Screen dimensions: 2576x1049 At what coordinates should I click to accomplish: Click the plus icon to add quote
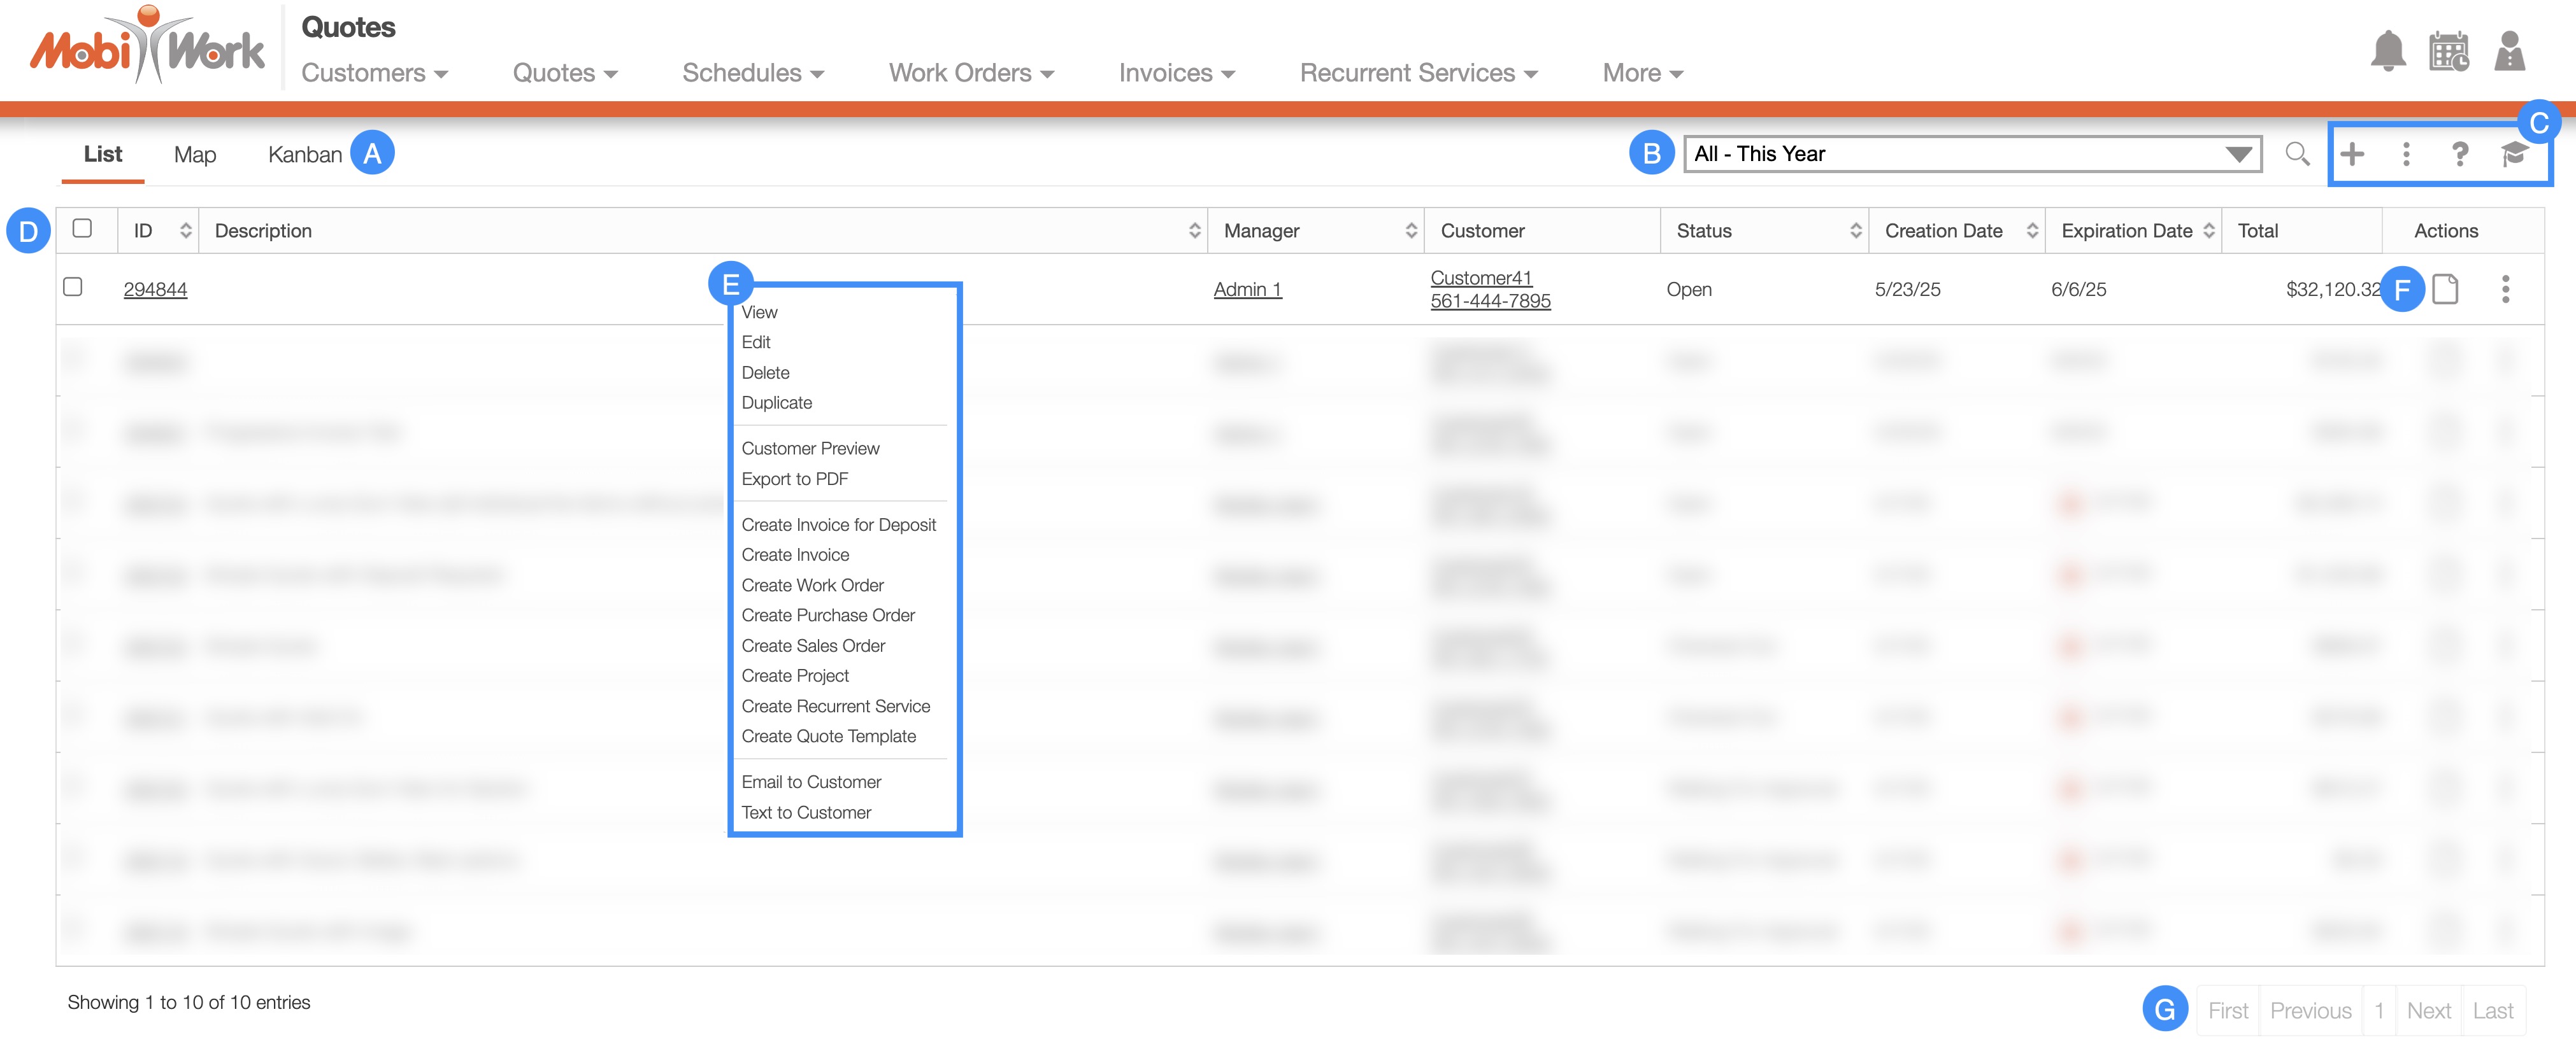click(2352, 154)
